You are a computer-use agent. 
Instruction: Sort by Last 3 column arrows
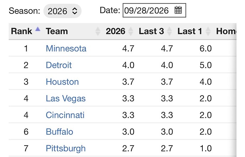[x=169, y=31]
